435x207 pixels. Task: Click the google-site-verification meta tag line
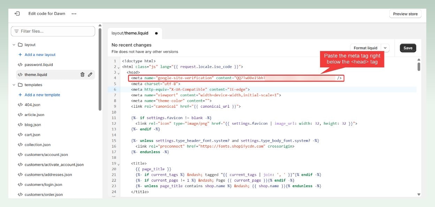pos(236,78)
